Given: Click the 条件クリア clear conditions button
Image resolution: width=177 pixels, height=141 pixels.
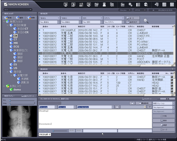Looking at the screenshot, I should point(133,22).
